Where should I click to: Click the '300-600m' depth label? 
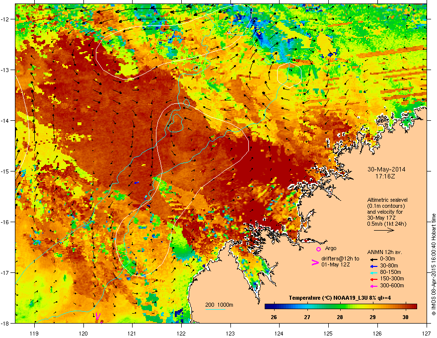392,285
